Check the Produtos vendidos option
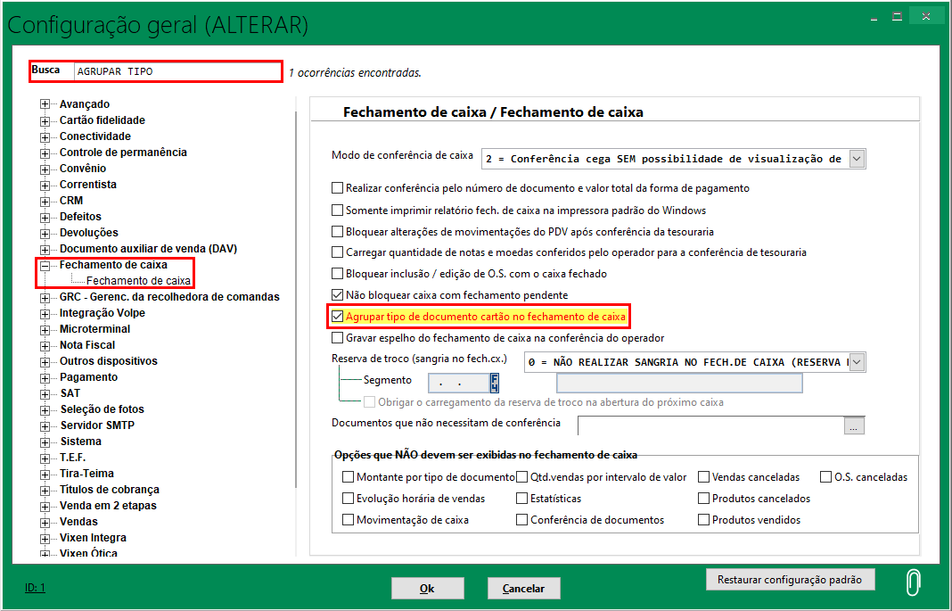 pyautogui.click(x=703, y=520)
